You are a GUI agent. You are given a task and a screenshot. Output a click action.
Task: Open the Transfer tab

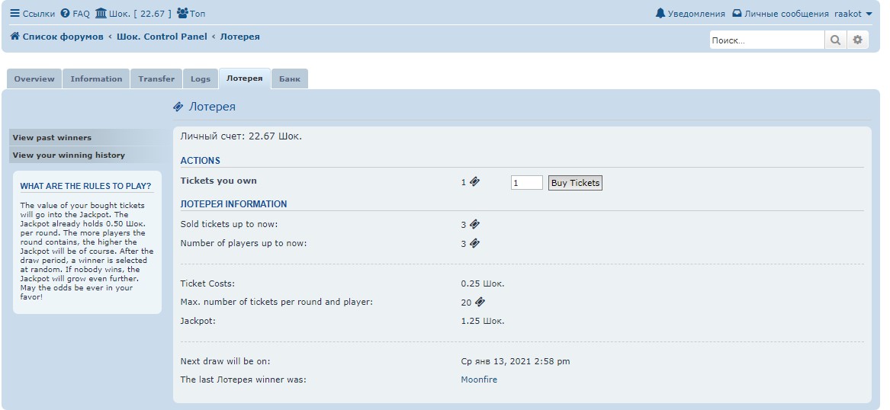click(x=156, y=79)
